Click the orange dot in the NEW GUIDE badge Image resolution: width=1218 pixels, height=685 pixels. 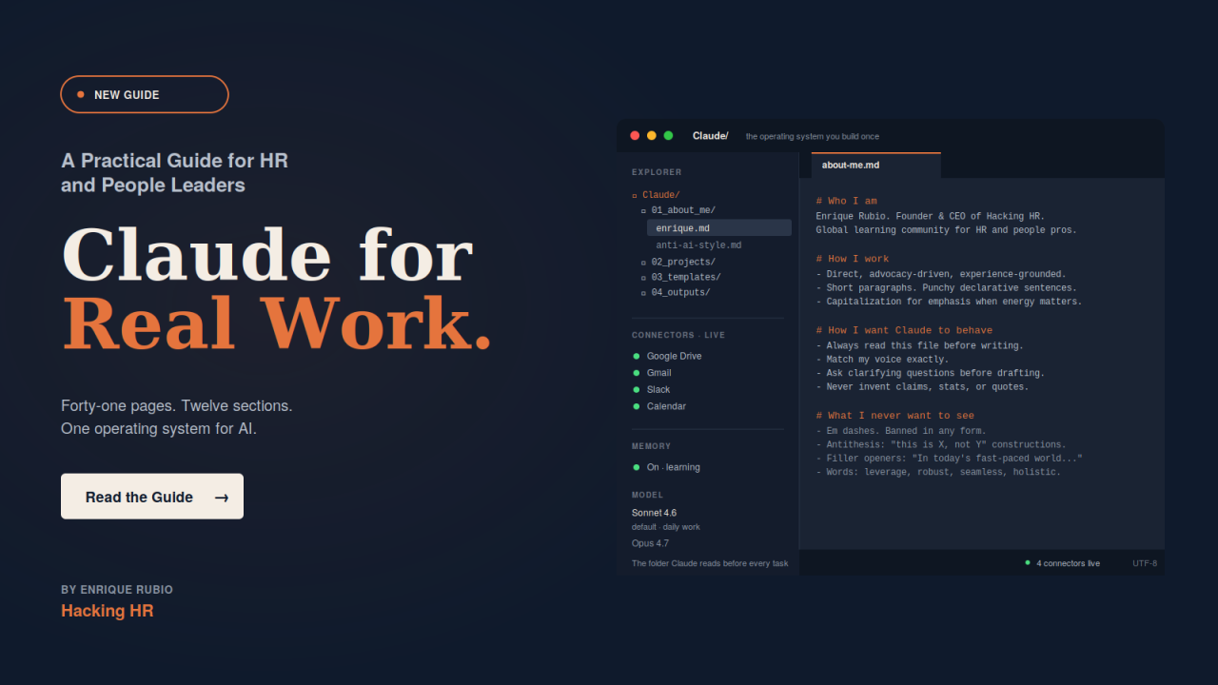click(81, 95)
